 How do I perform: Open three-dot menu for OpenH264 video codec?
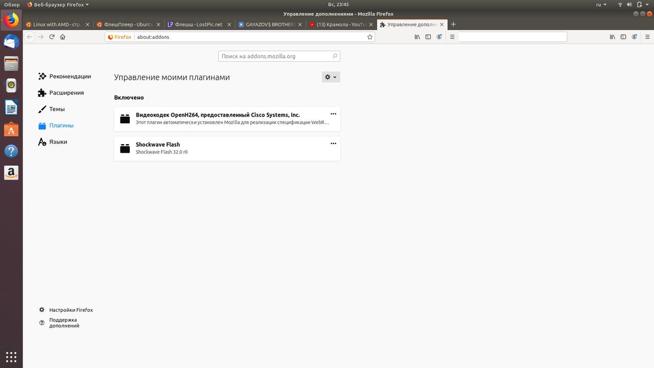coord(333,114)
